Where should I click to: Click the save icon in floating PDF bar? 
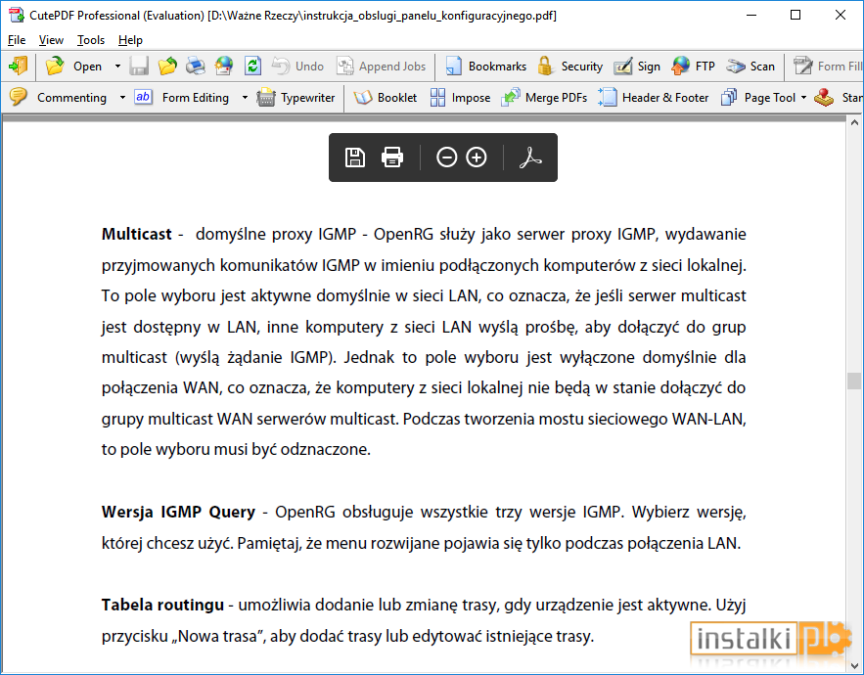point(354,157)
